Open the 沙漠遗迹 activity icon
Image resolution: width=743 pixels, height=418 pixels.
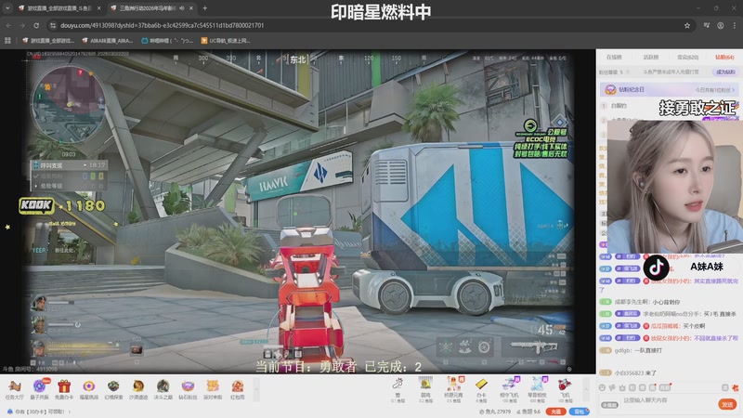pos(138,389)
